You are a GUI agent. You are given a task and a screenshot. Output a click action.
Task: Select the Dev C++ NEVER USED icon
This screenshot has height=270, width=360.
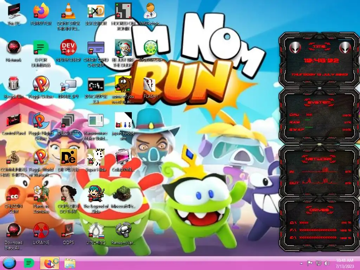tap(69, 48)
